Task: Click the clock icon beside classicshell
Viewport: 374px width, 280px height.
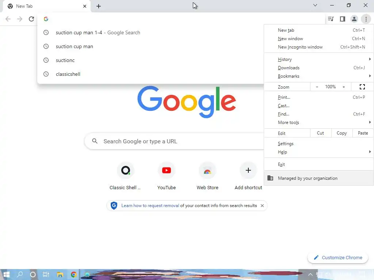Action: [46, 74]
